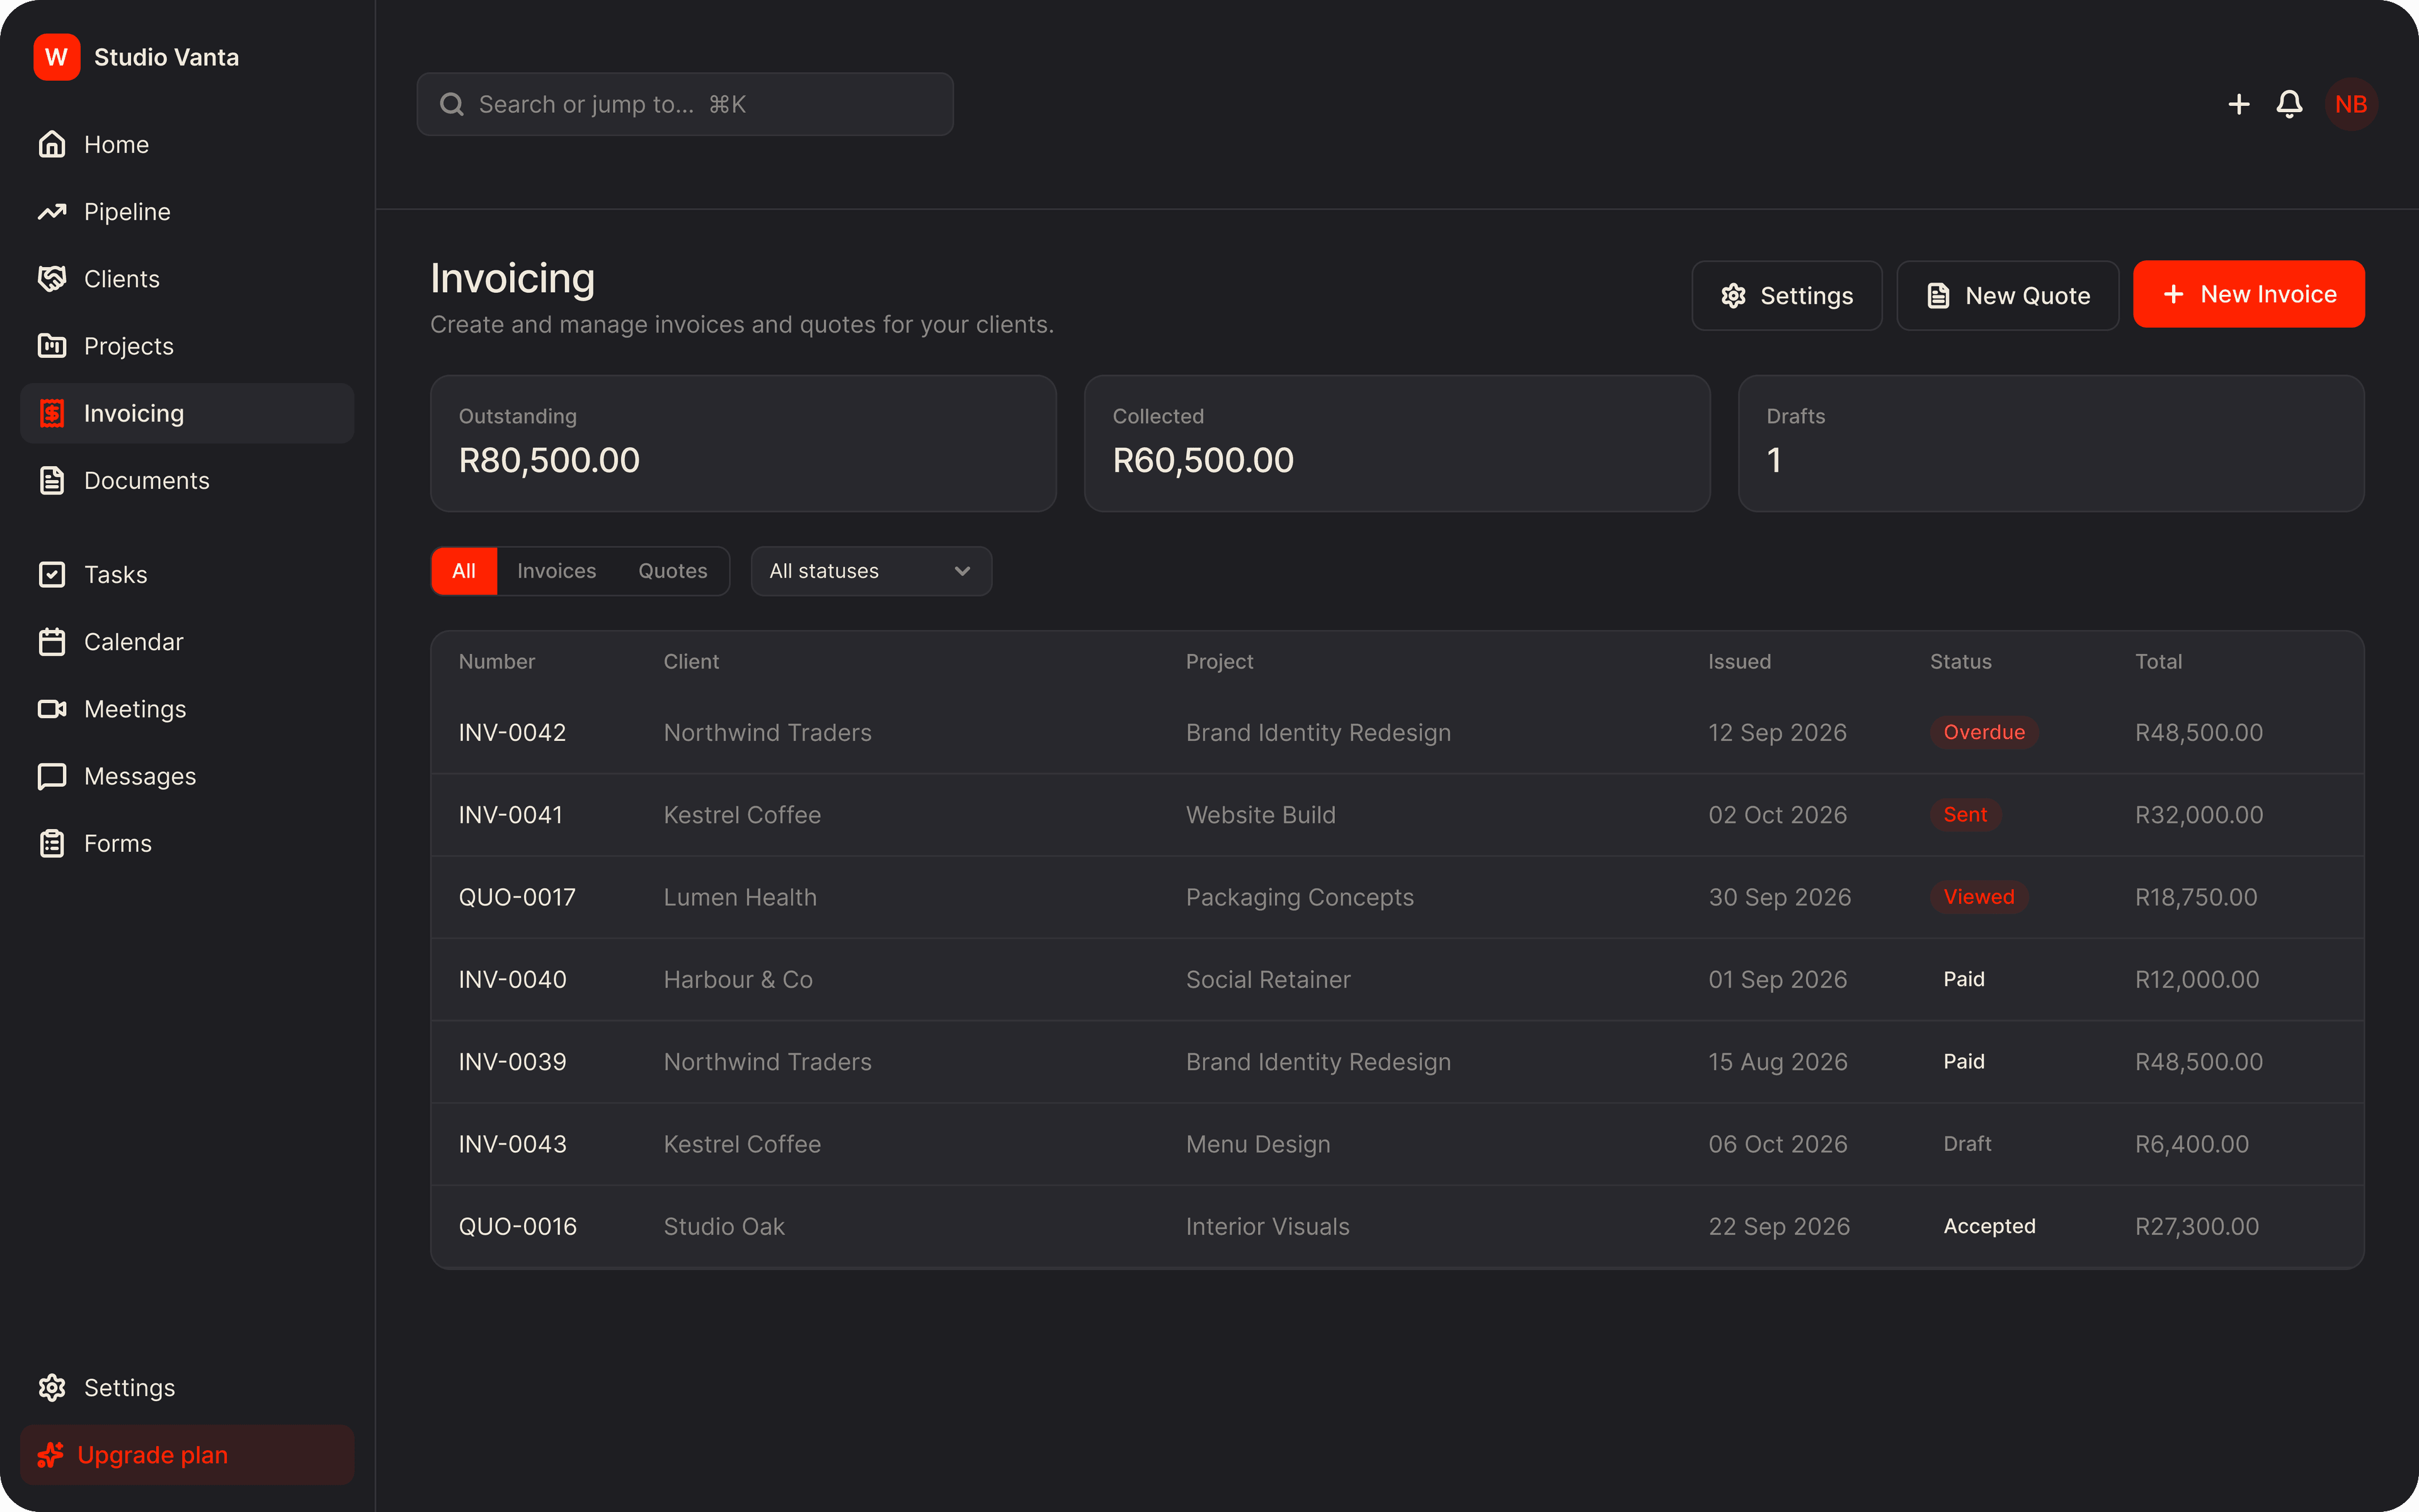Create a New Invoice
2419x1512 pixels.
[2248, 294]
